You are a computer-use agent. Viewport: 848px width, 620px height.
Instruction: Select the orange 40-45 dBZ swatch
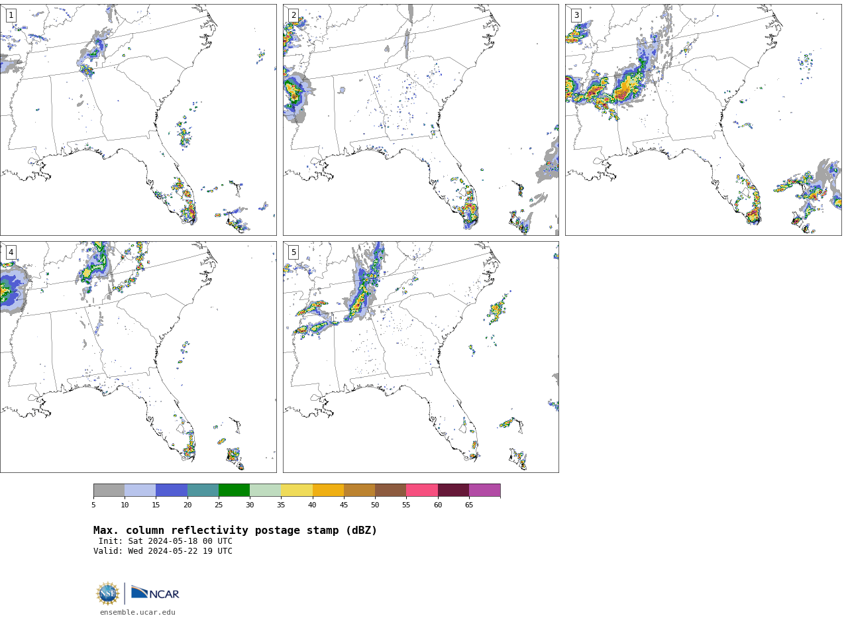pos(328,490)
